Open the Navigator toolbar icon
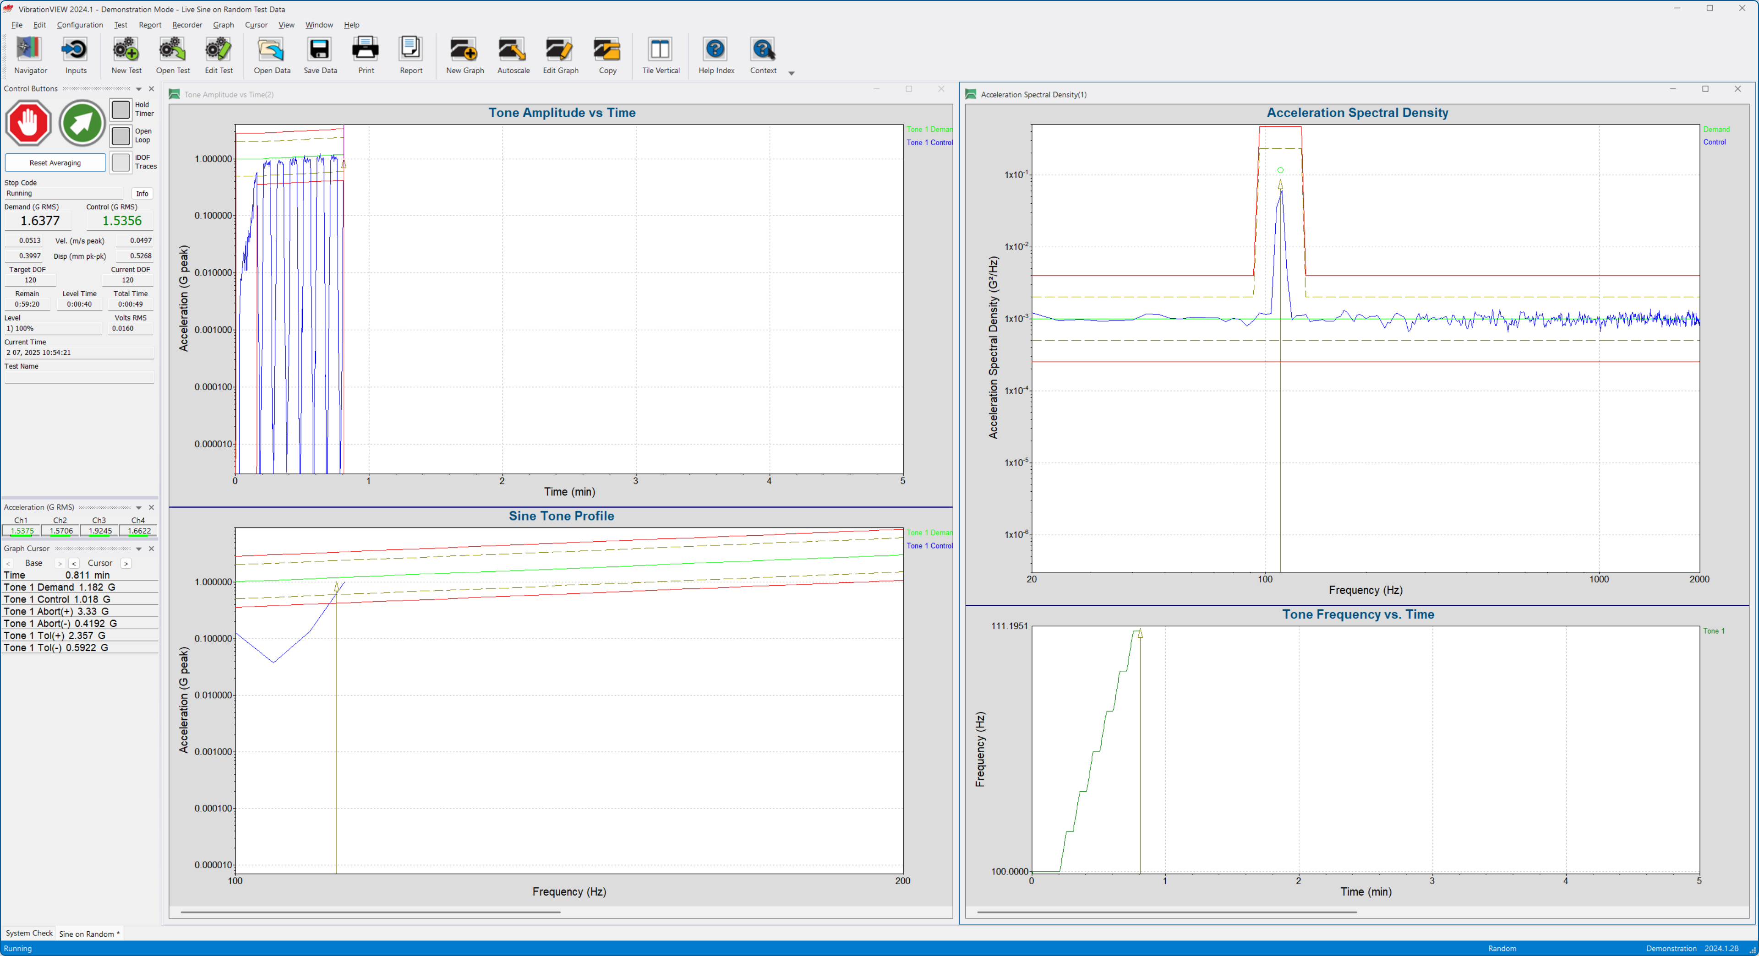1759x956 pixels. pos(30,55)
